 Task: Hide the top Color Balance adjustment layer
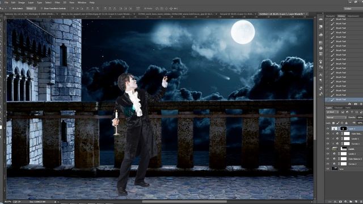click(328, 134)
